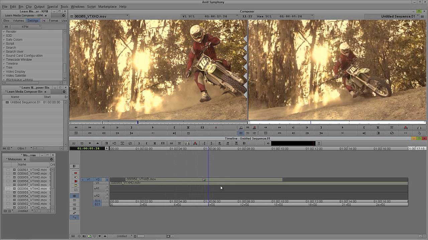This screenshot has height=240, width=428.
Task: Open the Timecode Window setting
Action: 19,60
